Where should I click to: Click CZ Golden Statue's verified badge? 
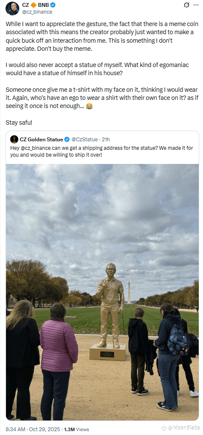tap(67, 139)
